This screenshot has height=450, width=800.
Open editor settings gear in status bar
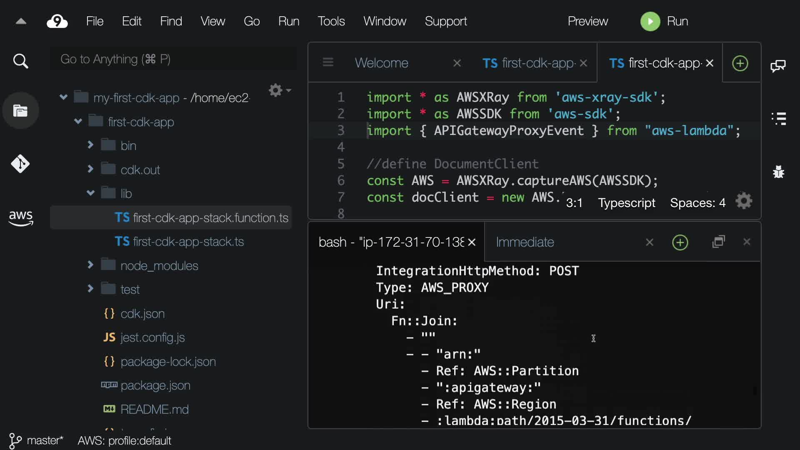pos(744,202)
